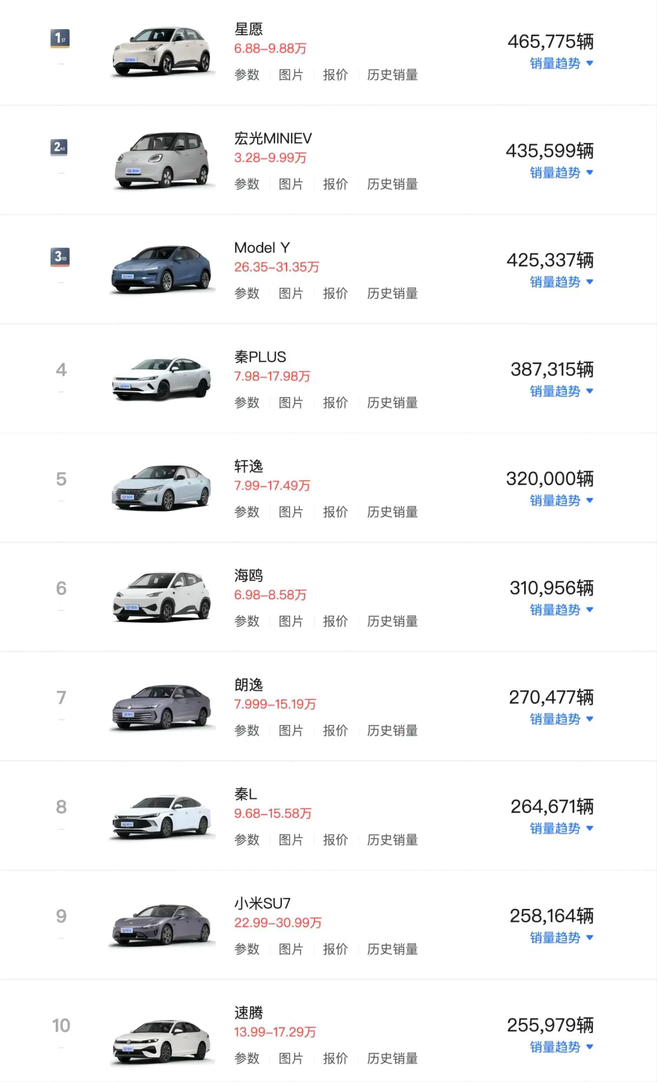Open the 小米SU7 car picture
Viewport: 657px width, 1082px height.
pos(161,925)
